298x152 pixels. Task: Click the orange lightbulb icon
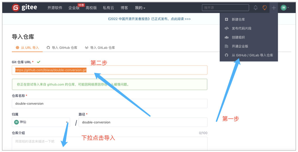tap(265, 8)
